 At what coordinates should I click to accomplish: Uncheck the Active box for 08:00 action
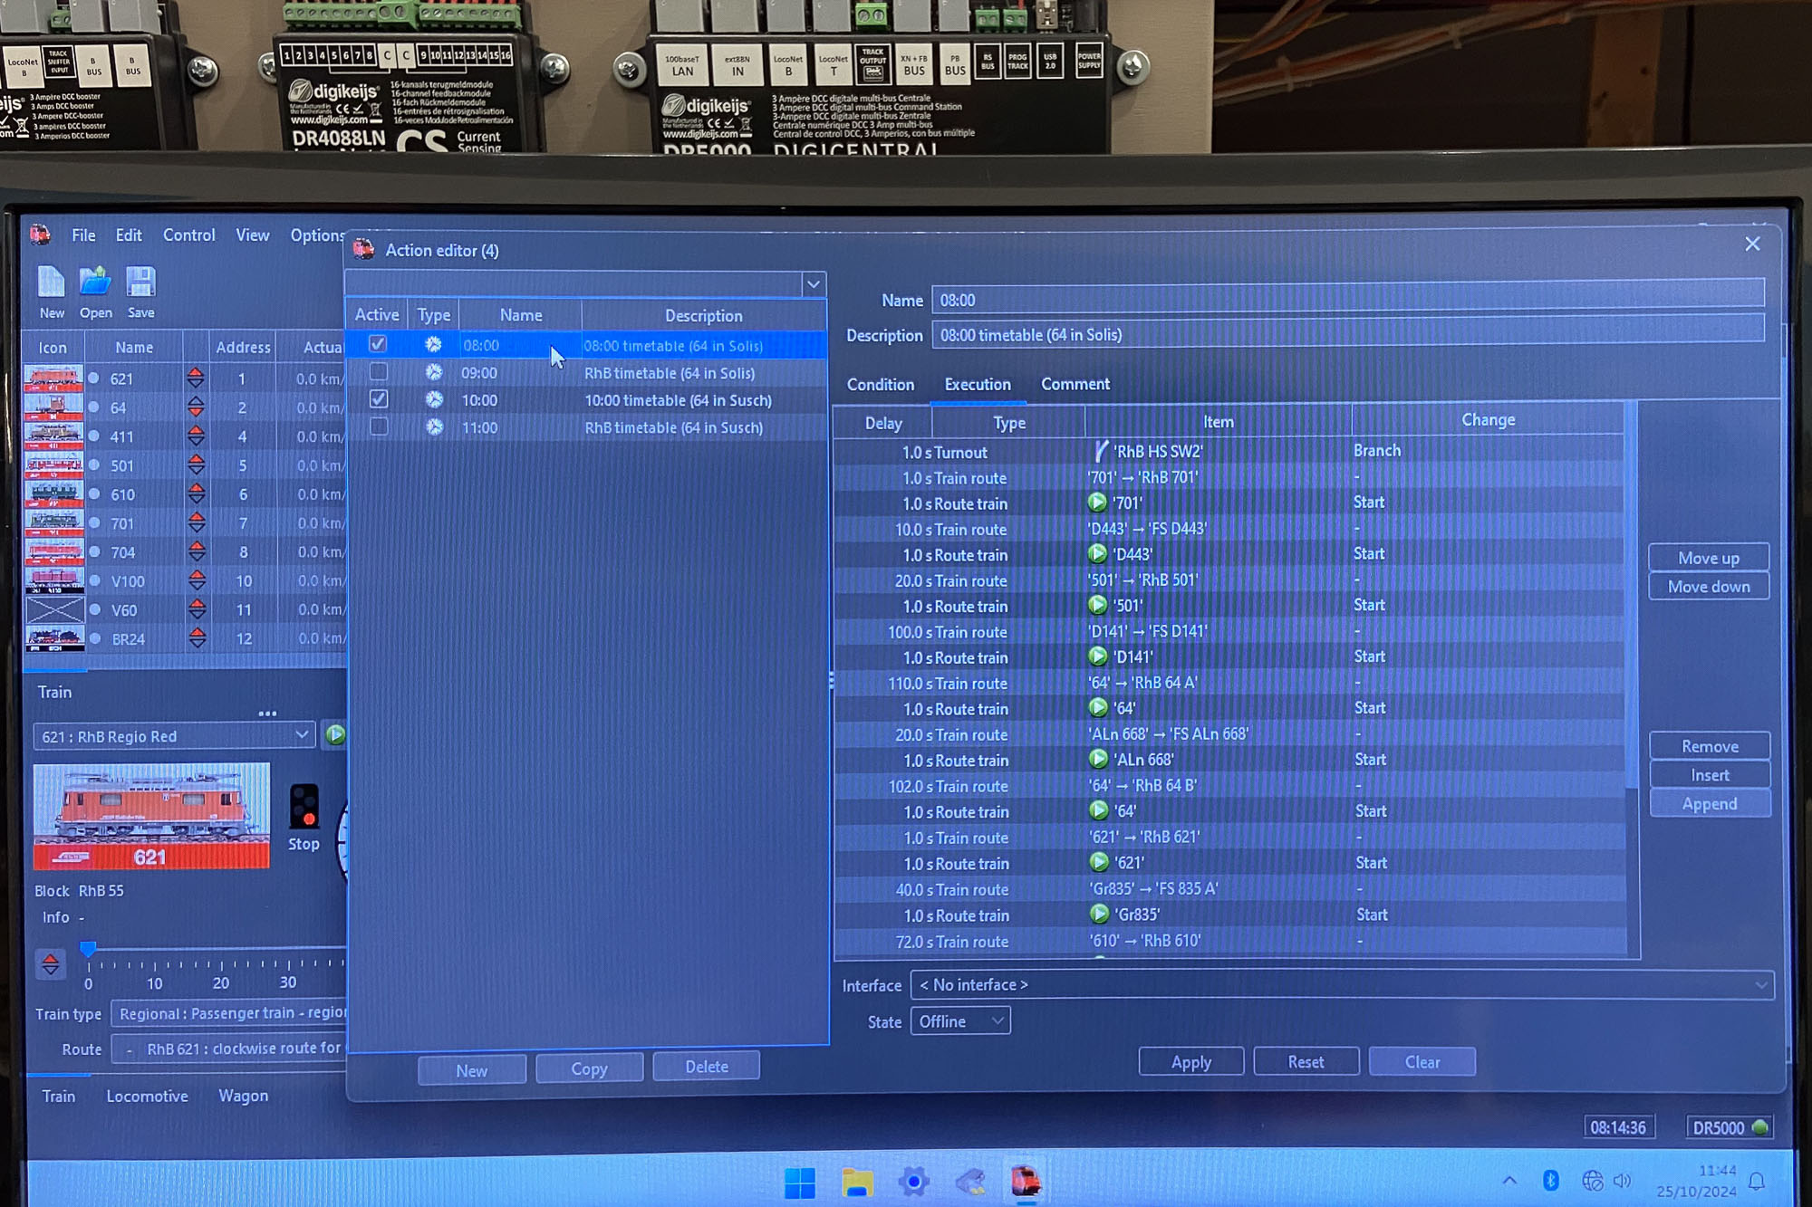(378, 344)
